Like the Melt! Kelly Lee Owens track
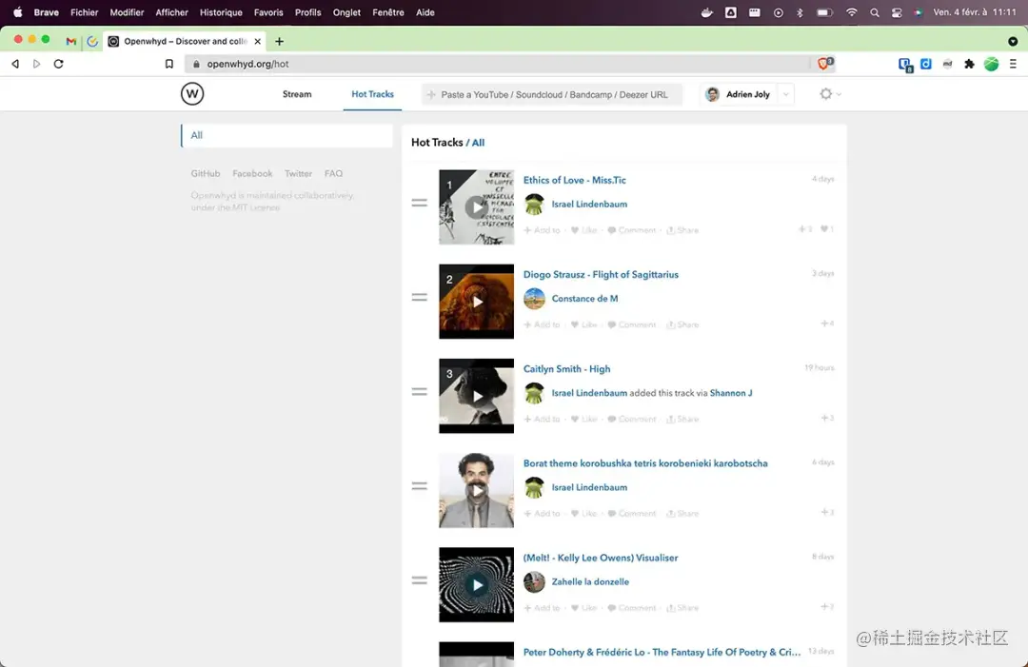The image size is (1028, 667). pyautogui.click(x=584, y=607)
